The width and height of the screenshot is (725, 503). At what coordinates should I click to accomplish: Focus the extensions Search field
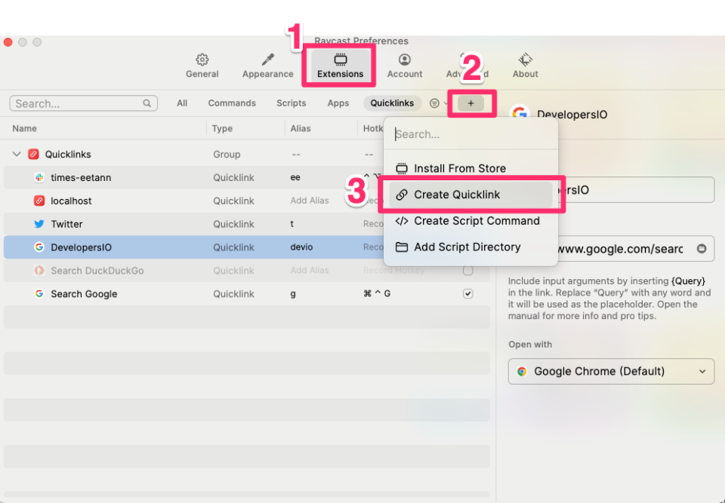84,103
